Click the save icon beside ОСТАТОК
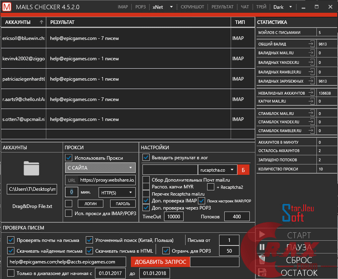The image size is (338, 279). tap(262, 273)
